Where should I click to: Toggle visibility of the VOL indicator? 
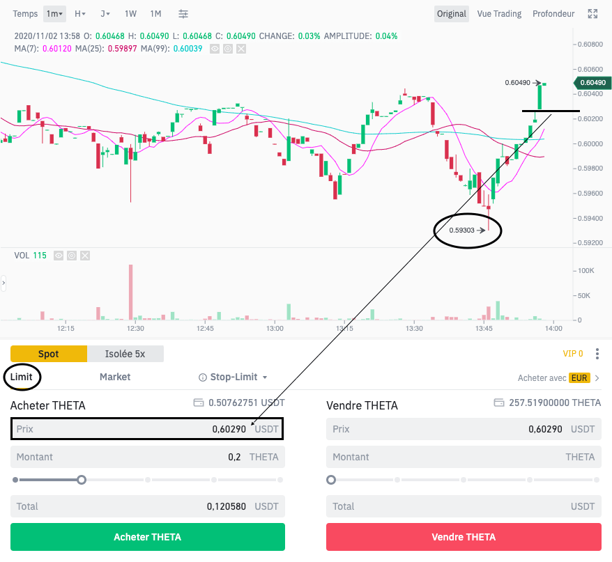[x=58, y=256]
